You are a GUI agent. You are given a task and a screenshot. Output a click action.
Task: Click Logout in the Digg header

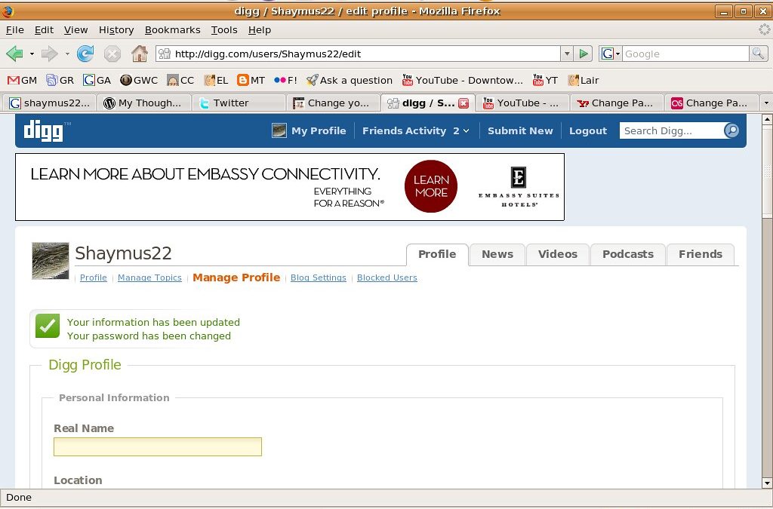(x=587, y=131)
